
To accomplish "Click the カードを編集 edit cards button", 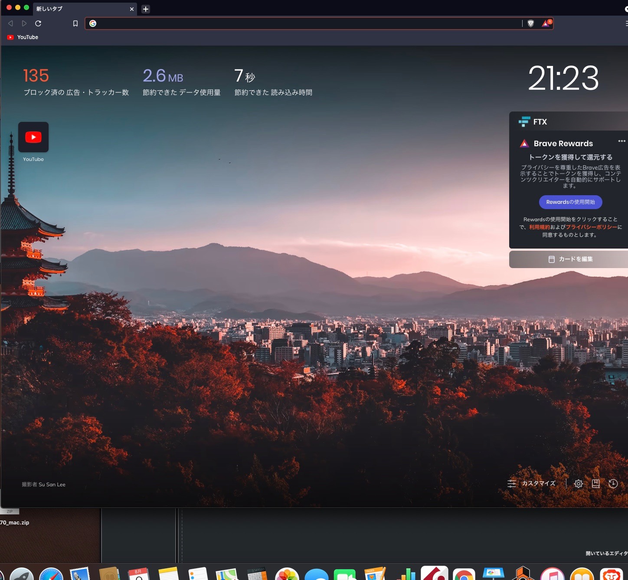I will click(570, 259).
